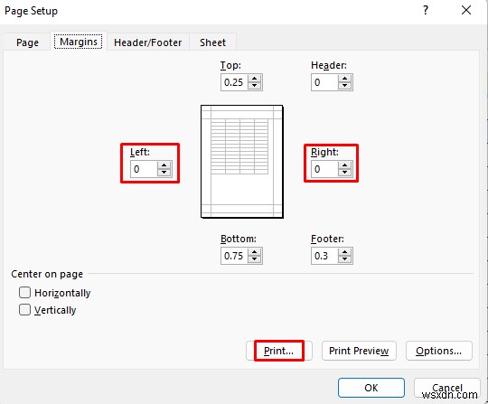
Task: Confirm with the OK button
Action: coord(371,388)
